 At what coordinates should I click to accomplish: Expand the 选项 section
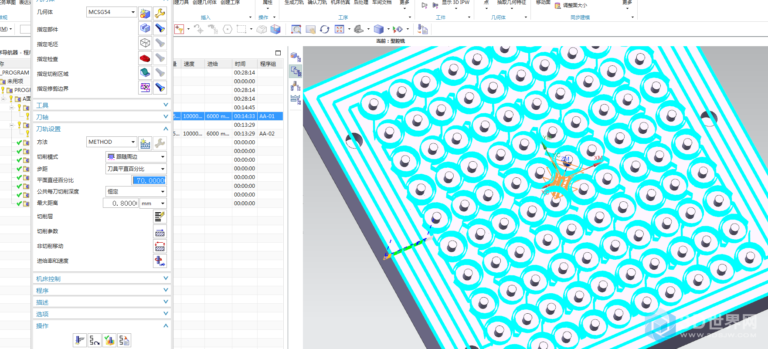(166, 313)
